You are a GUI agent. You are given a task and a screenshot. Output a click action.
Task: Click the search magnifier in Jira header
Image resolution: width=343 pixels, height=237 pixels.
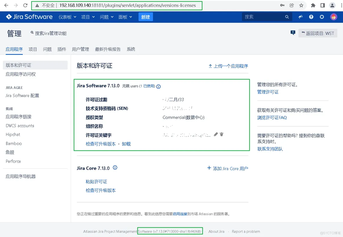(x=287, y=17)
